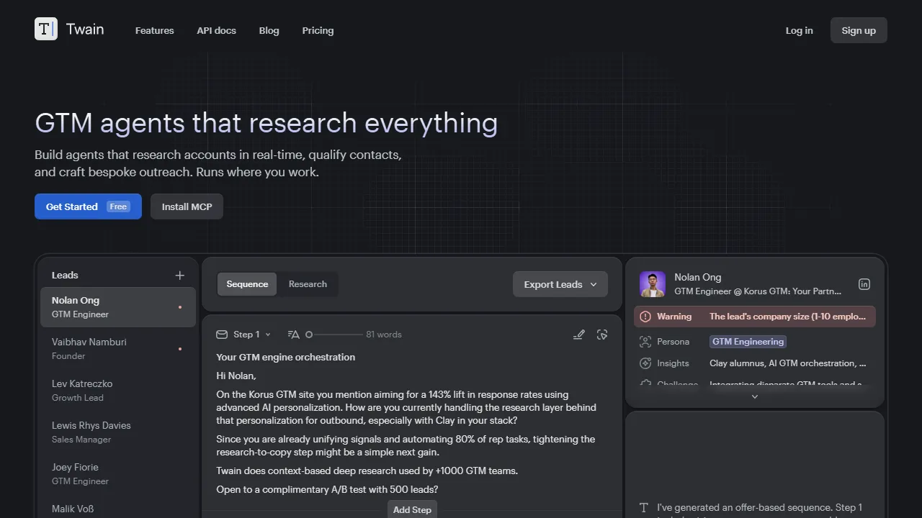Click the Sign up button
Screen dimensions: 922x518
[859, 30]
